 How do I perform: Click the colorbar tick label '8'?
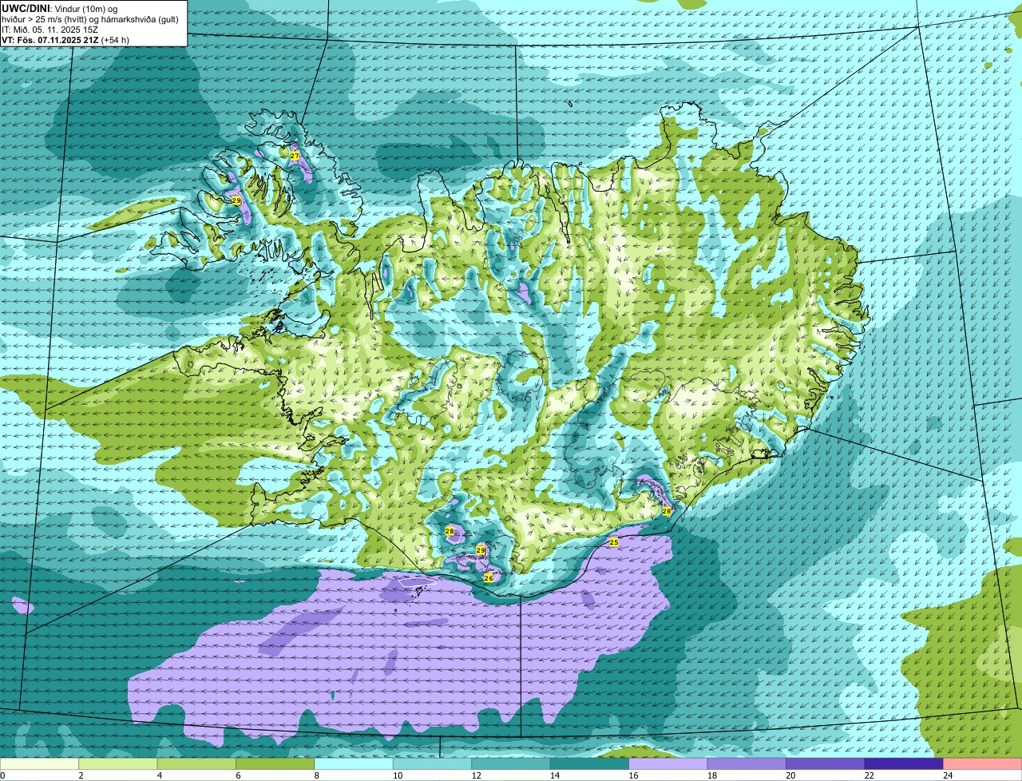click(x=316, y=775)
